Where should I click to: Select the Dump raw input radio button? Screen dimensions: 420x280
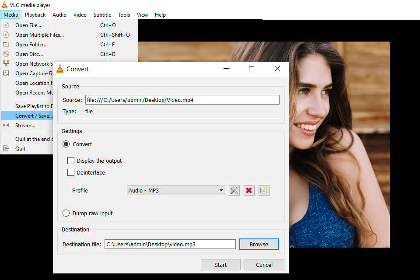(66, 213)
